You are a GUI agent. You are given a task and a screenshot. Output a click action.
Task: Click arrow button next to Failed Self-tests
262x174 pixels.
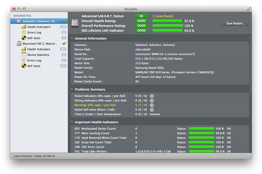pos(152,110)
